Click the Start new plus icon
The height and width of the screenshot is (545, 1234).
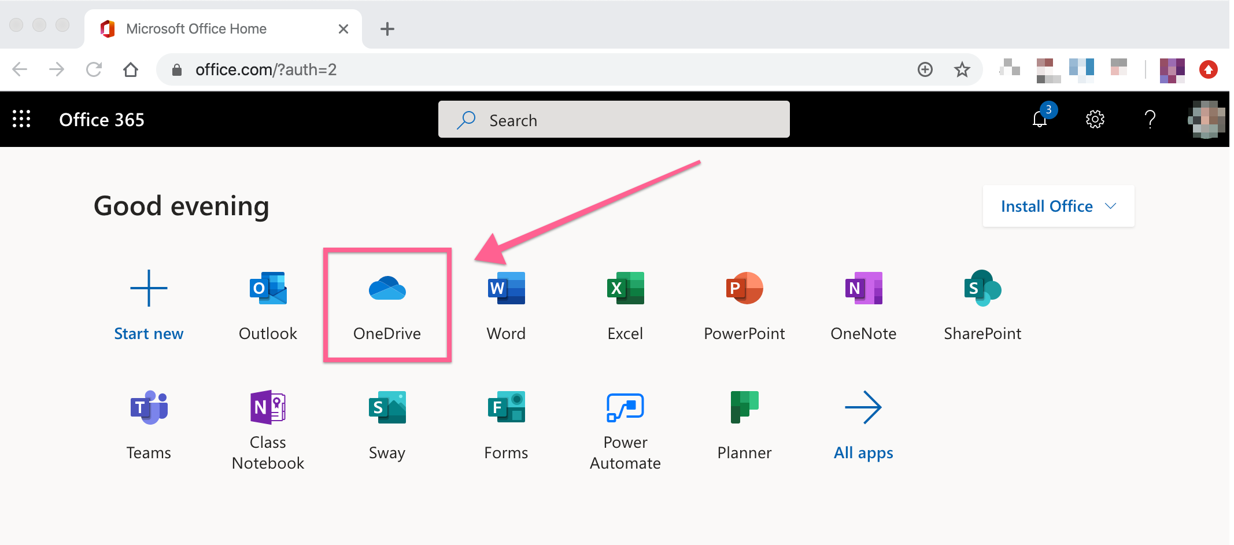(x=149, y=288)
